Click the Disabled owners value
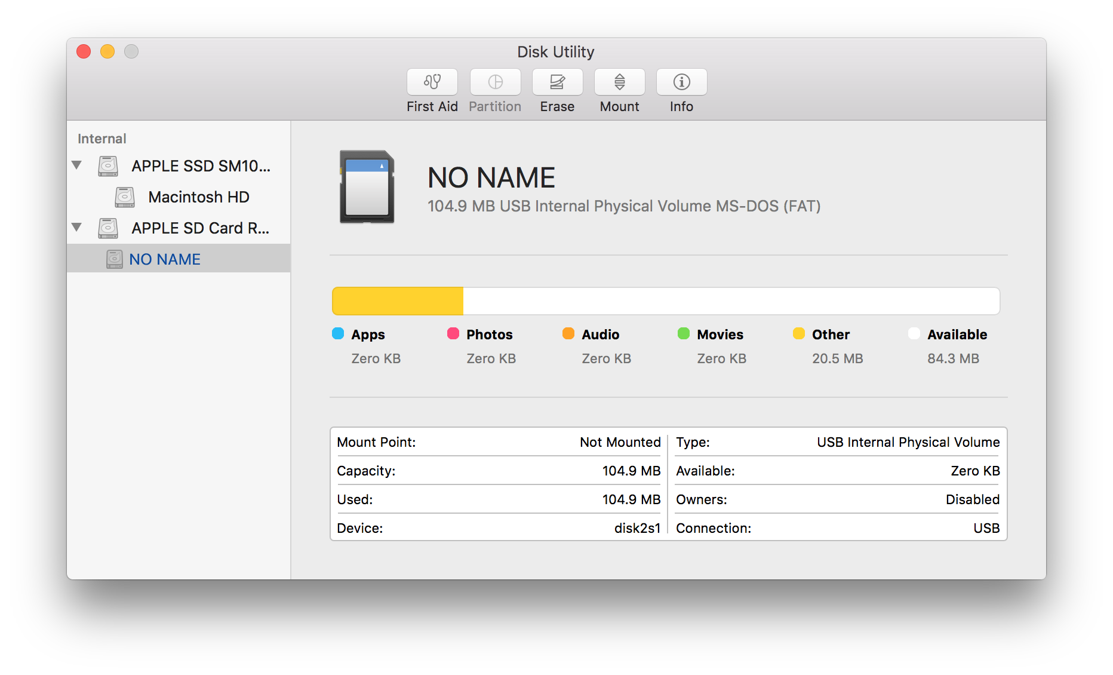Screen dimensions: 1113x675 tap(973, 499)
